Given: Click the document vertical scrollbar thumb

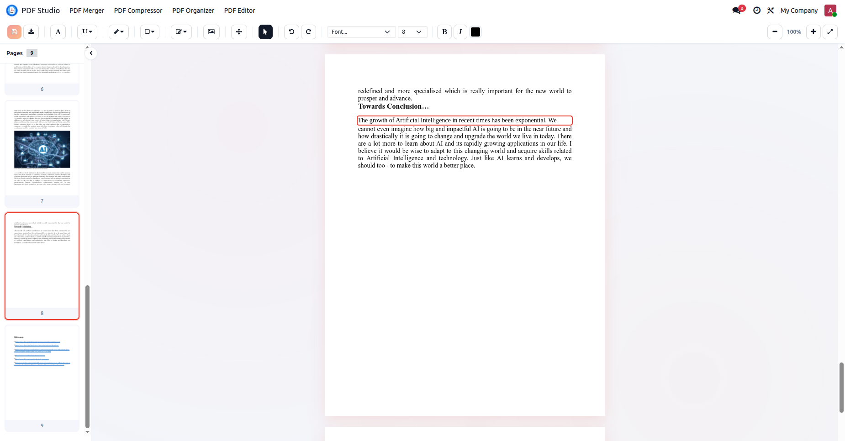Looking at the screenshot, I should click(x=841, y=388).
